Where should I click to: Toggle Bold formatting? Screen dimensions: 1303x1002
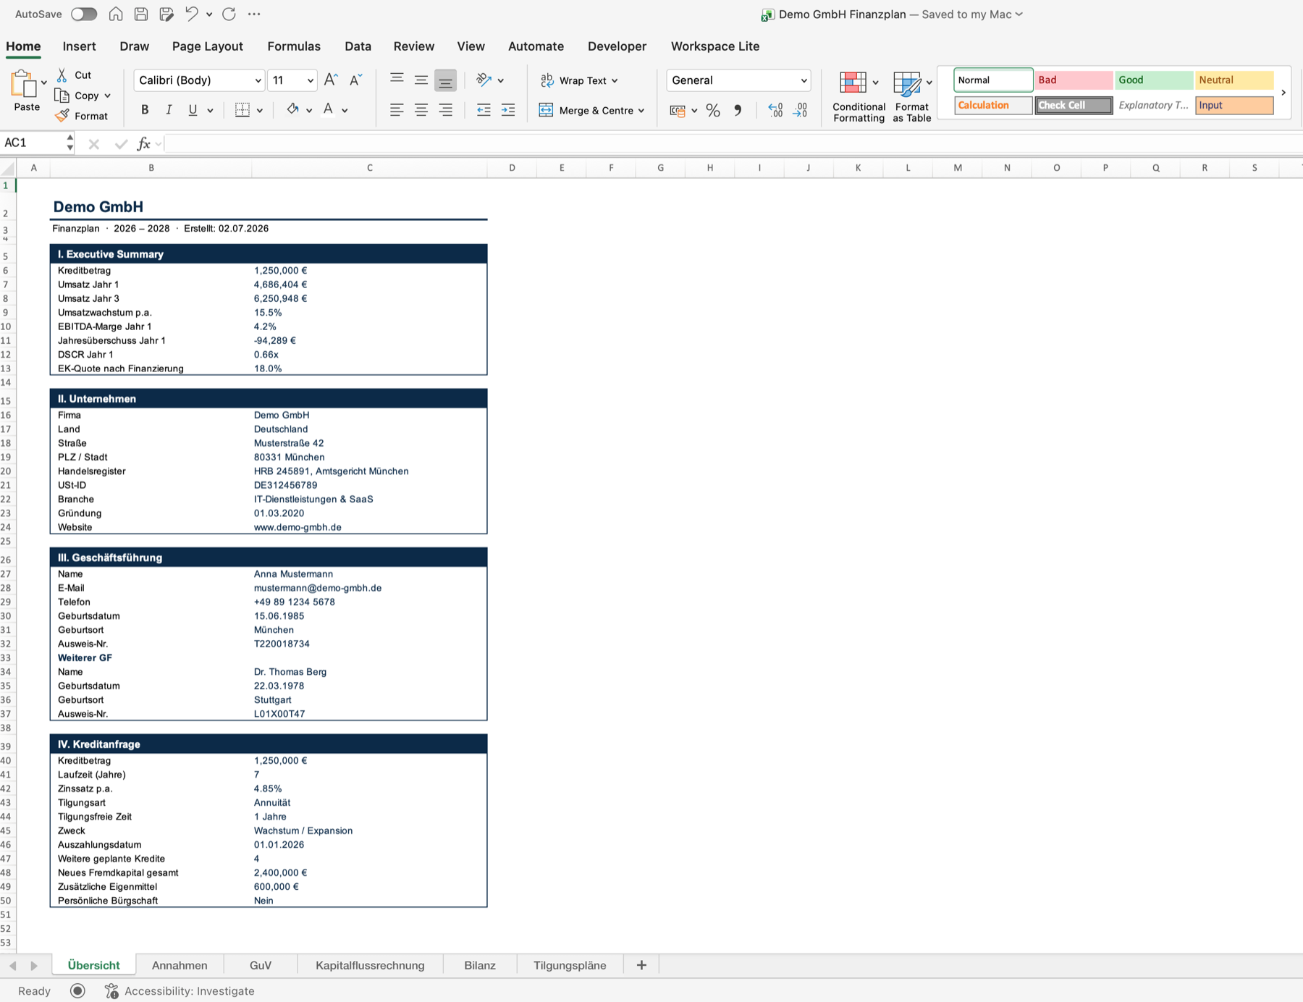pyautogui.click(x=145, y=110)
